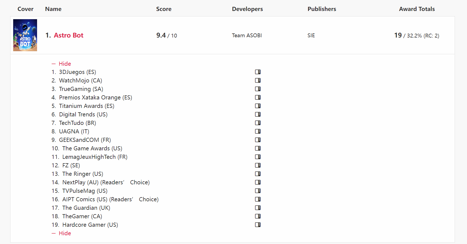Click the source icon for WatchMojo (CA)
This screenshot has height=244, width=467.
click(258, 81)
